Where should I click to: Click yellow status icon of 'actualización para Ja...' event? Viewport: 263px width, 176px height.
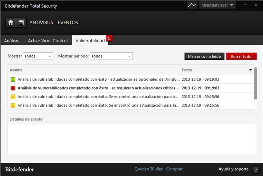[x=13, y=105]
